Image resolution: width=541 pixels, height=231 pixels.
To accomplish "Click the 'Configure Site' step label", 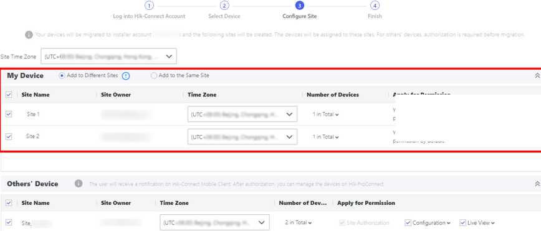I will pyautogui.click(x=299, y=16).
